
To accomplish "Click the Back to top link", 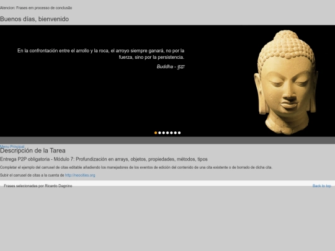I will 322,186.
